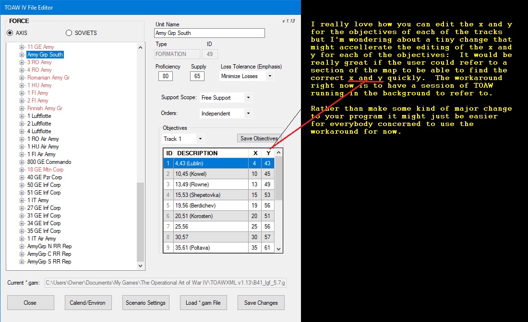Select the AmyGrp C RR Rep item
Image resolution: width=528 pixels, height=322 pixels.
coord(49,254)
